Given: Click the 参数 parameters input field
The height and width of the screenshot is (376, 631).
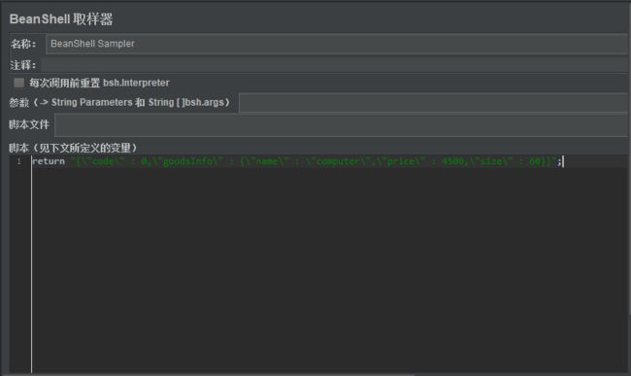Looking at the screenshot, I should tap(434, 103).
